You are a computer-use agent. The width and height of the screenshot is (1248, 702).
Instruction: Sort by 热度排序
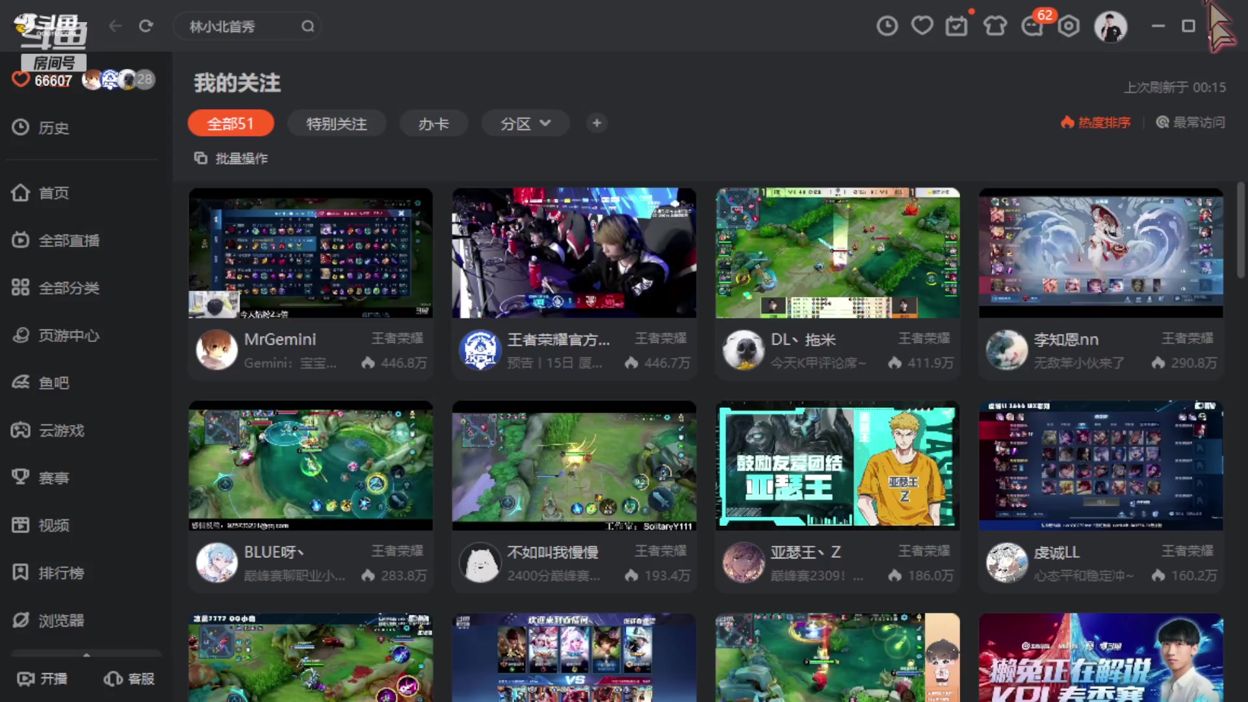1096,122
